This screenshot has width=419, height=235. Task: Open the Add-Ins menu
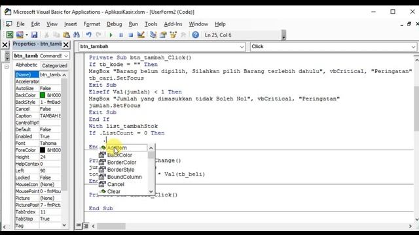[173, 24]
